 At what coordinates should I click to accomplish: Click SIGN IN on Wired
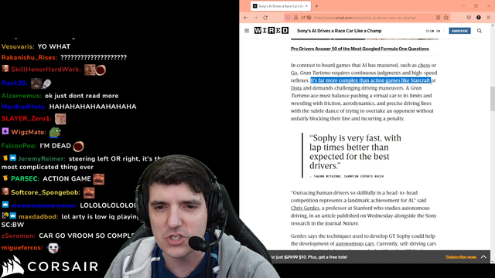[433, 31]
